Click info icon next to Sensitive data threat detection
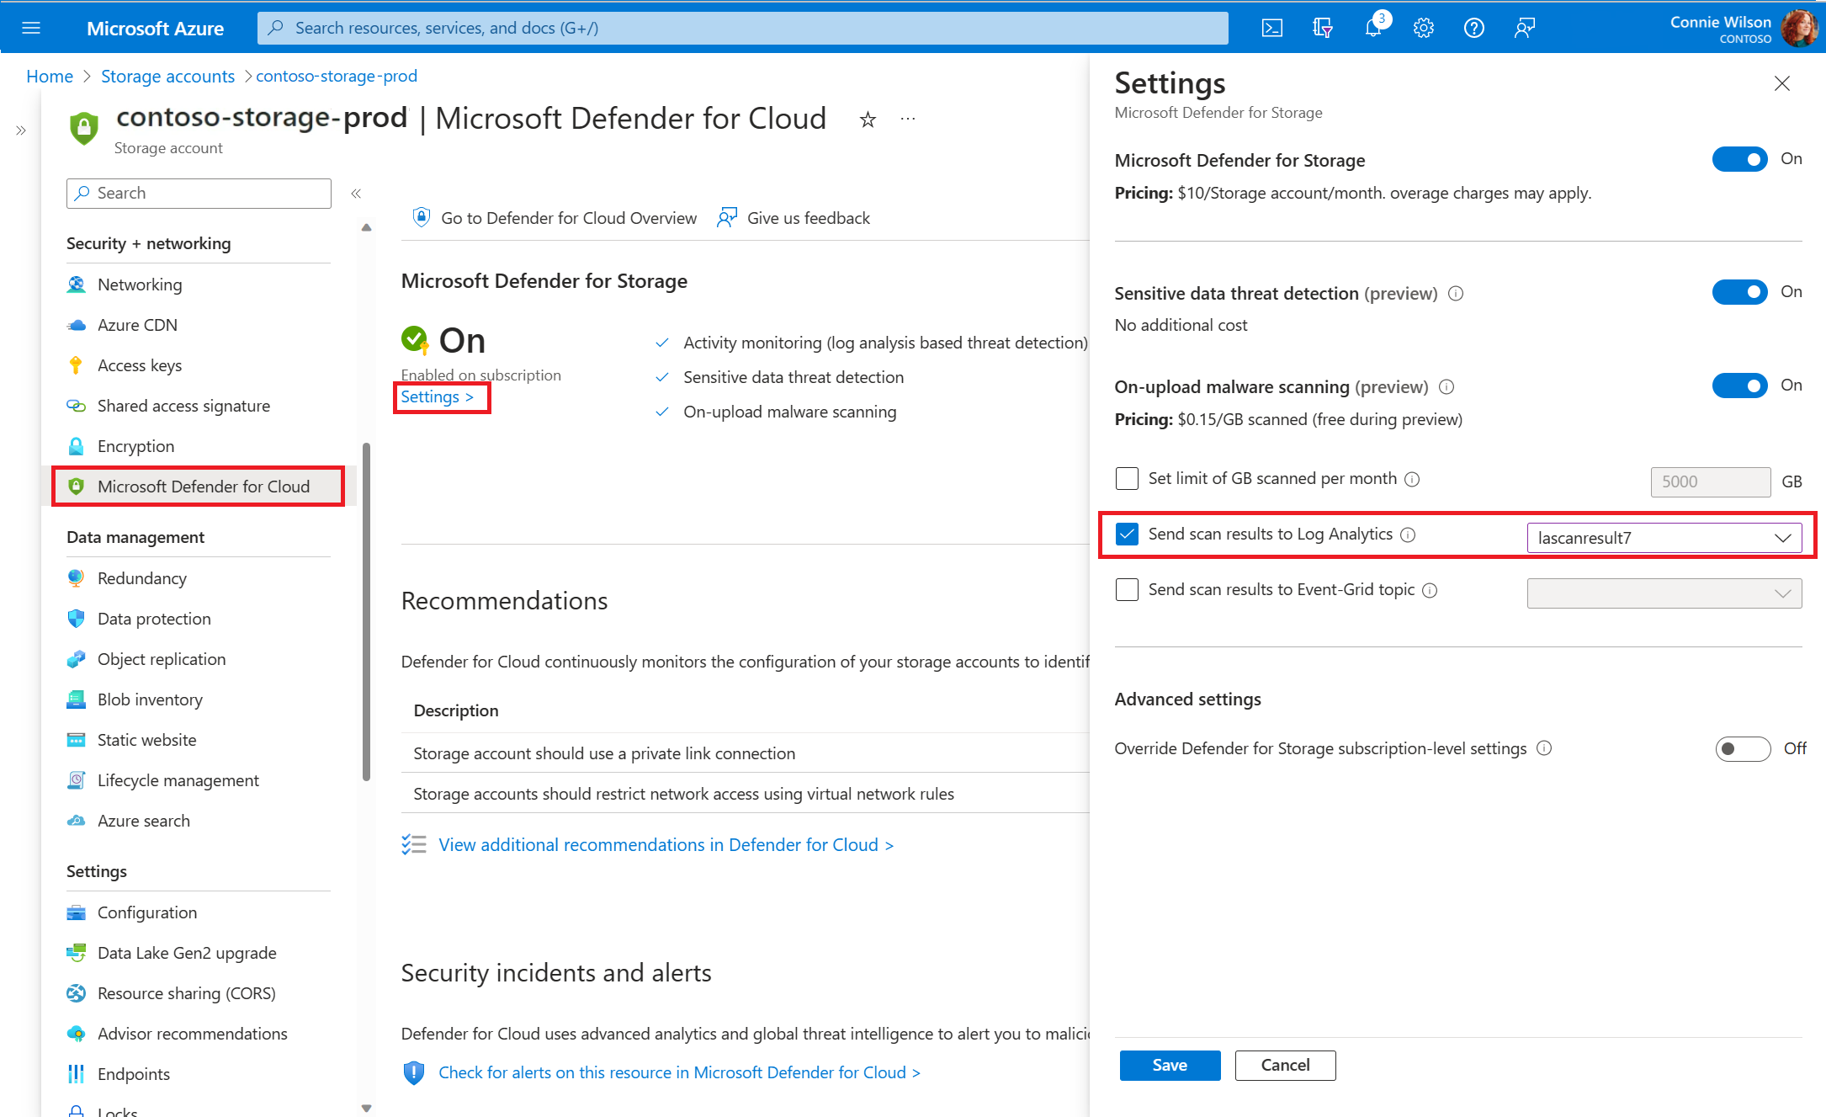The height and width of the screenshot is (1117, 1826). [1456, 294]
